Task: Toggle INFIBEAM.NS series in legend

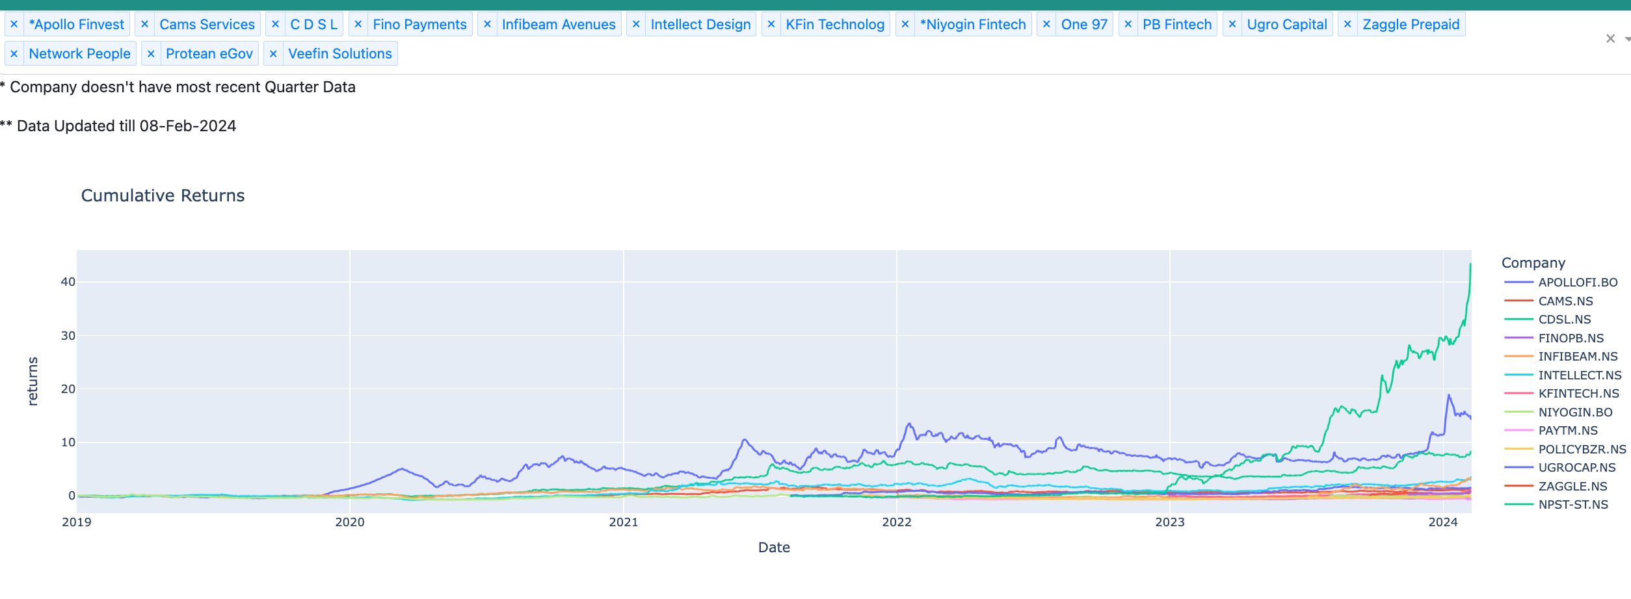Action: click(x=1561, y=357)
